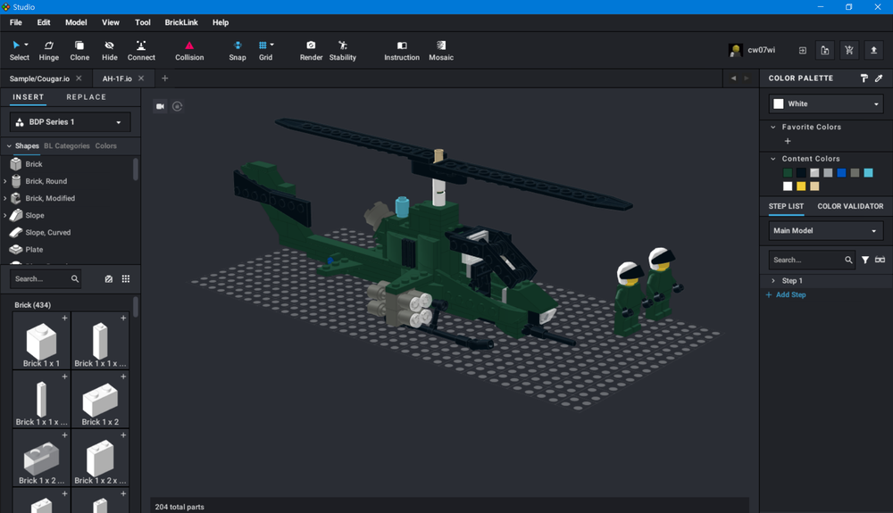Pick the yellow content color swatch
Image resolution: width=893 pixels, height=513 pixels.
pyautogui.click(x=801, y=186)
